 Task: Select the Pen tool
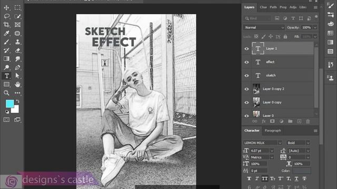(x=17, y=67)
